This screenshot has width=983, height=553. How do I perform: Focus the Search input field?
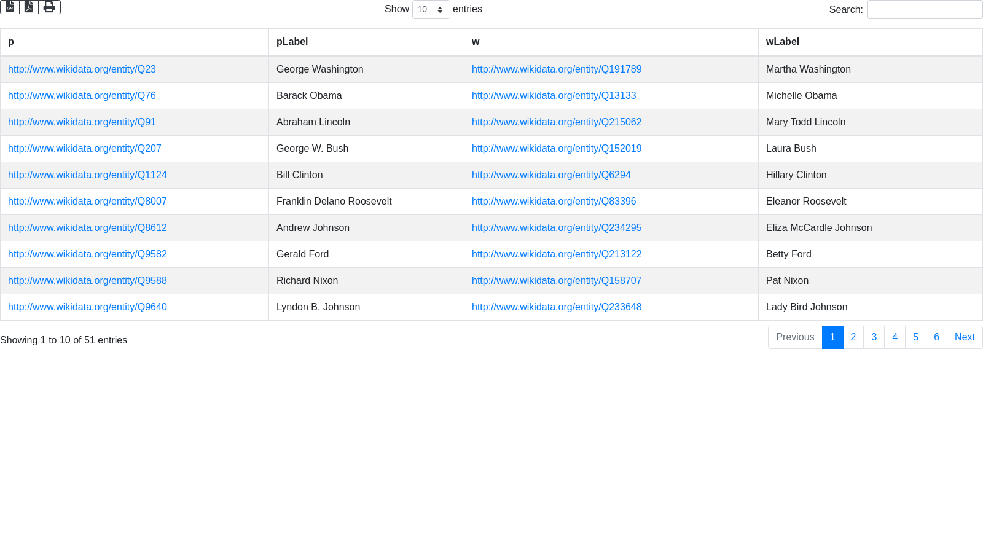(925, 10)
